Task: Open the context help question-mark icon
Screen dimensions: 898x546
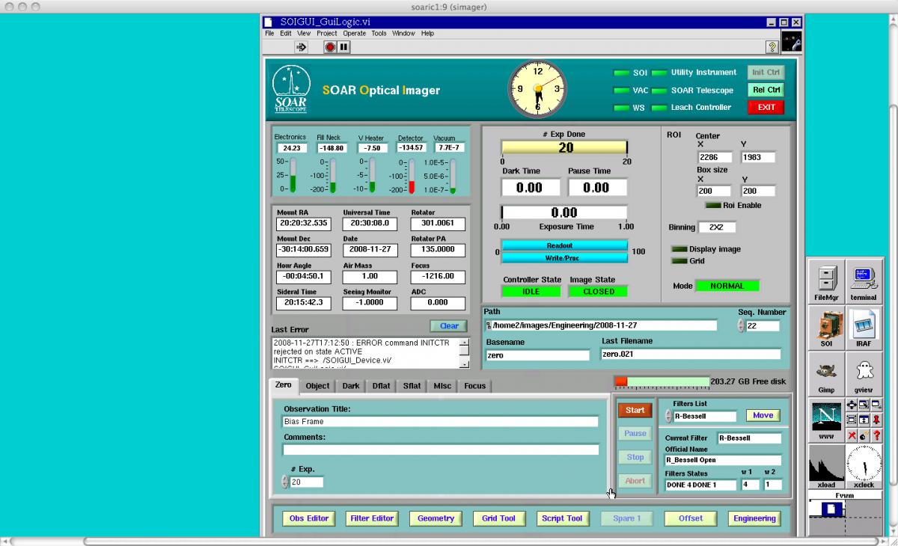Action: click(772, 47)
